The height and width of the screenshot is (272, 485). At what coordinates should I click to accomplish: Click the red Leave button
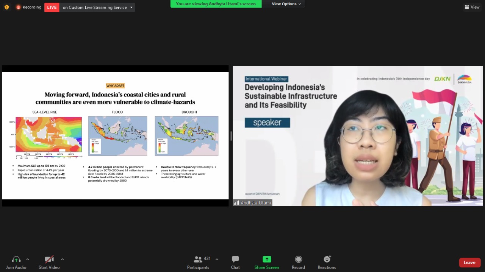click(469, 263)
